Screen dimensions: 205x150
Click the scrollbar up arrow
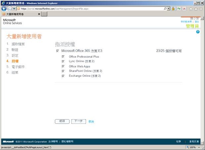(x=202, y=18)
